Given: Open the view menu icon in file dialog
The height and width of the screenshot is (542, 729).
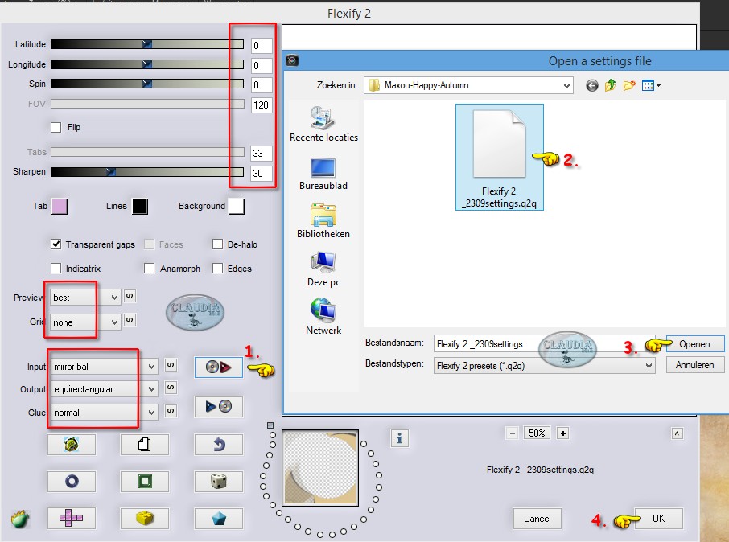Looking at the screenshot, I should pos(651,85).
